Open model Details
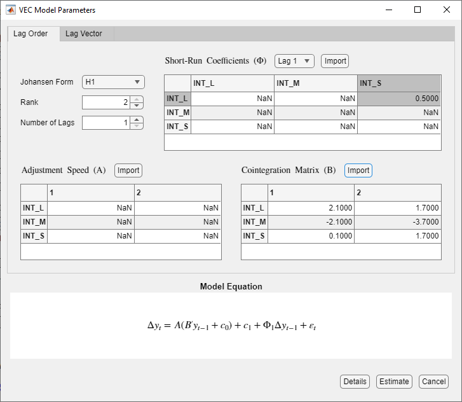Image resolution: width=462 pixels, height=402 pixels. 355,382
